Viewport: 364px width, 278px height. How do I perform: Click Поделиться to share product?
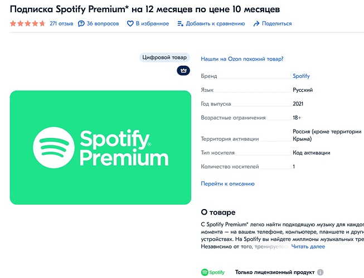(276, 23)
